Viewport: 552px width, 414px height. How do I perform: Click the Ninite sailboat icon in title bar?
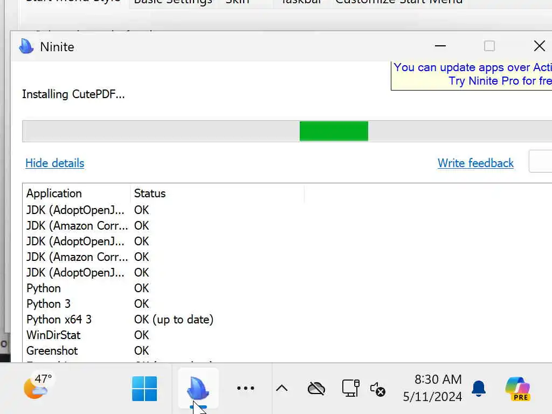tap(26, 46)
